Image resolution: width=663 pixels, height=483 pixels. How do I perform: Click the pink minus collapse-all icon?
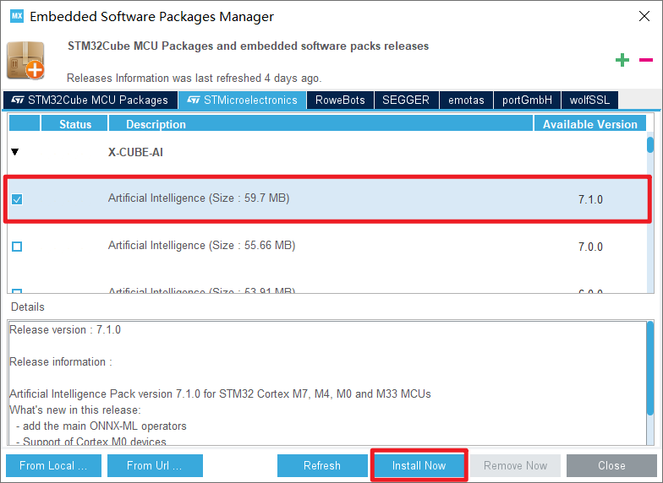pos(646,60)
